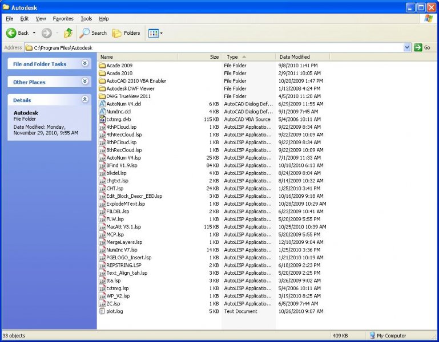This screenshot has width=439, height=342.
Task: Select the file name WP_V2.lsp
Action: coord(118,296)
